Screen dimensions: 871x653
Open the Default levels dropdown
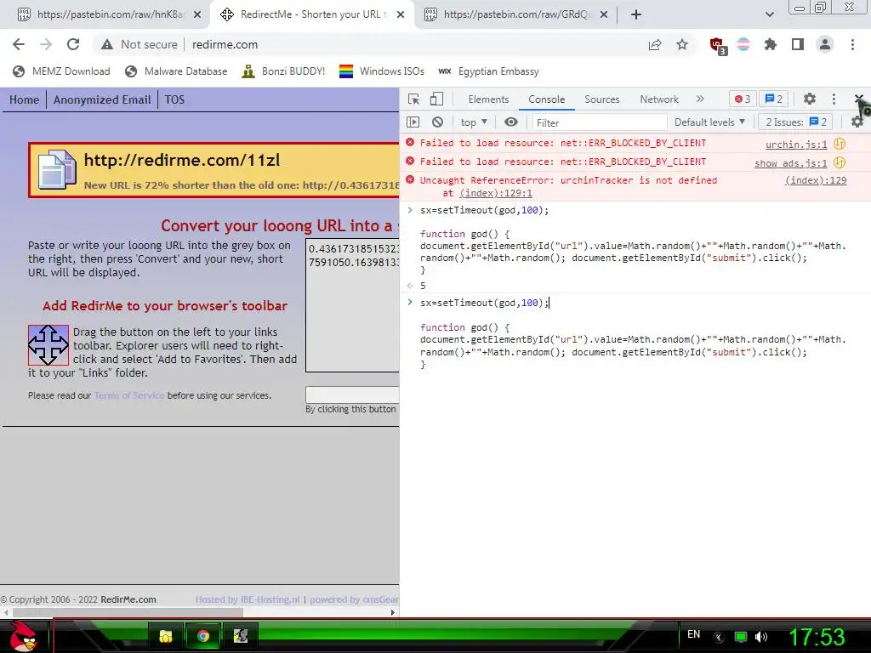pyautogui.click(x=709, y=122)
